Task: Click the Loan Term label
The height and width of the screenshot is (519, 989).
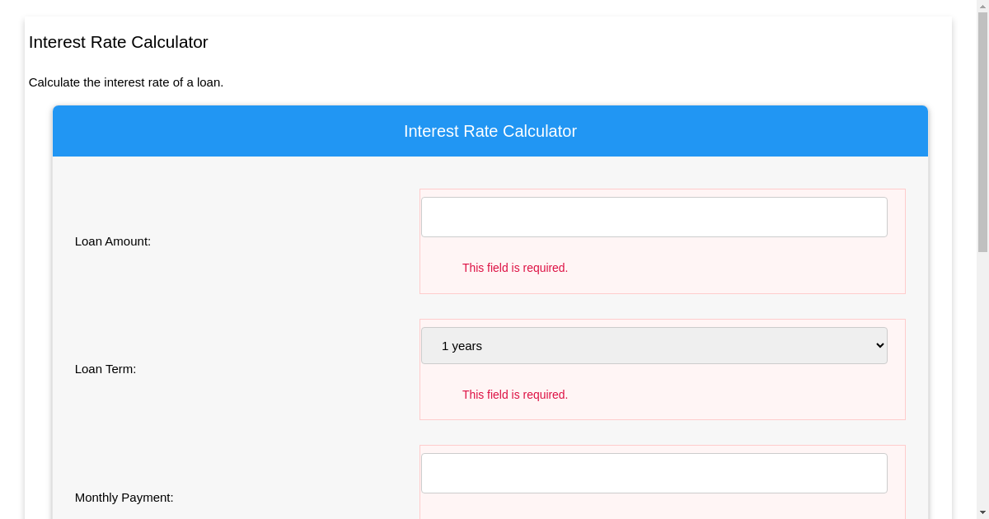Action: pos(105,369)
